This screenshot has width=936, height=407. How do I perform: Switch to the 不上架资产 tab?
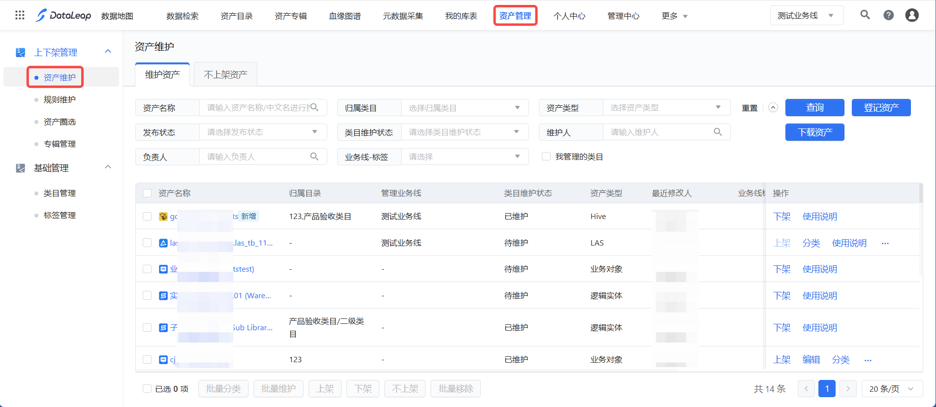pos(225,75)
